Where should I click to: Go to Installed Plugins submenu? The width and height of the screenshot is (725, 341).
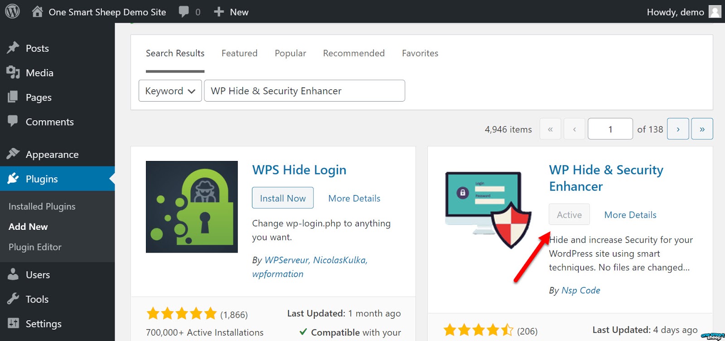click(42, 206)
